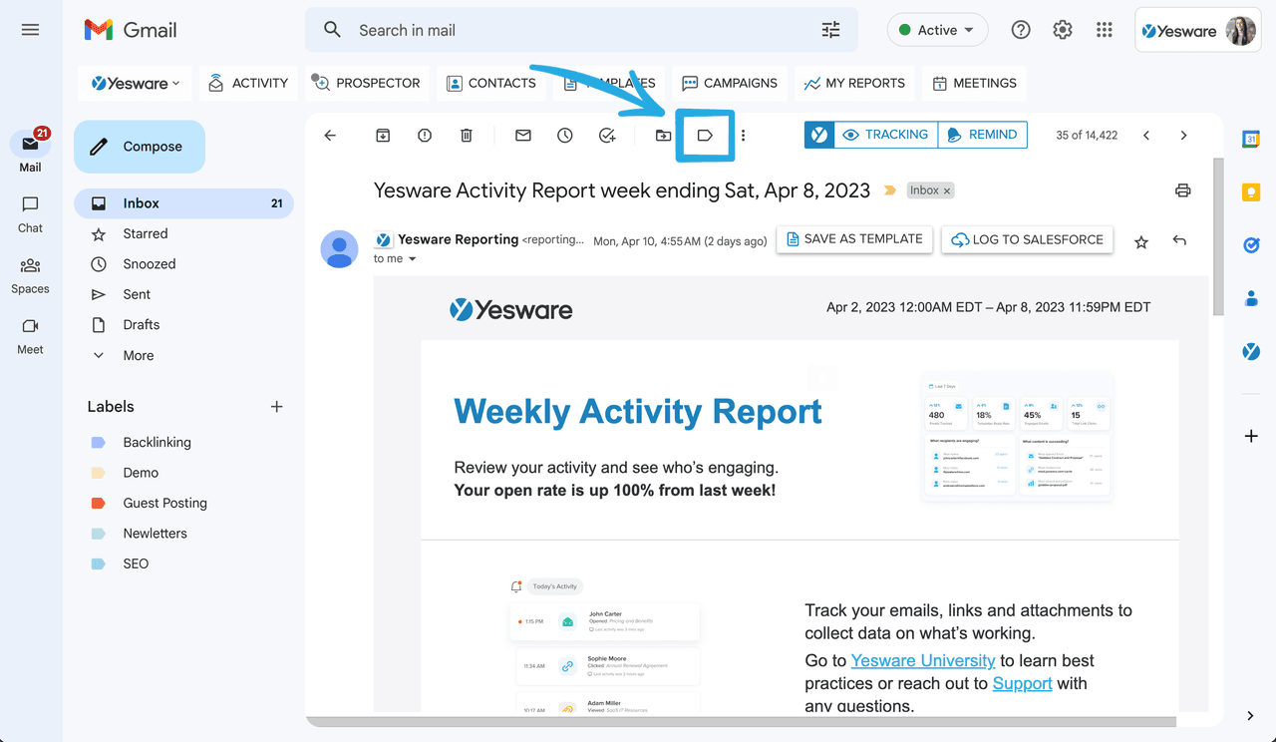This screenshot has width=1276, height=742.
Task: Expand the More item in sidebar
Action: (x=138, y=355)
